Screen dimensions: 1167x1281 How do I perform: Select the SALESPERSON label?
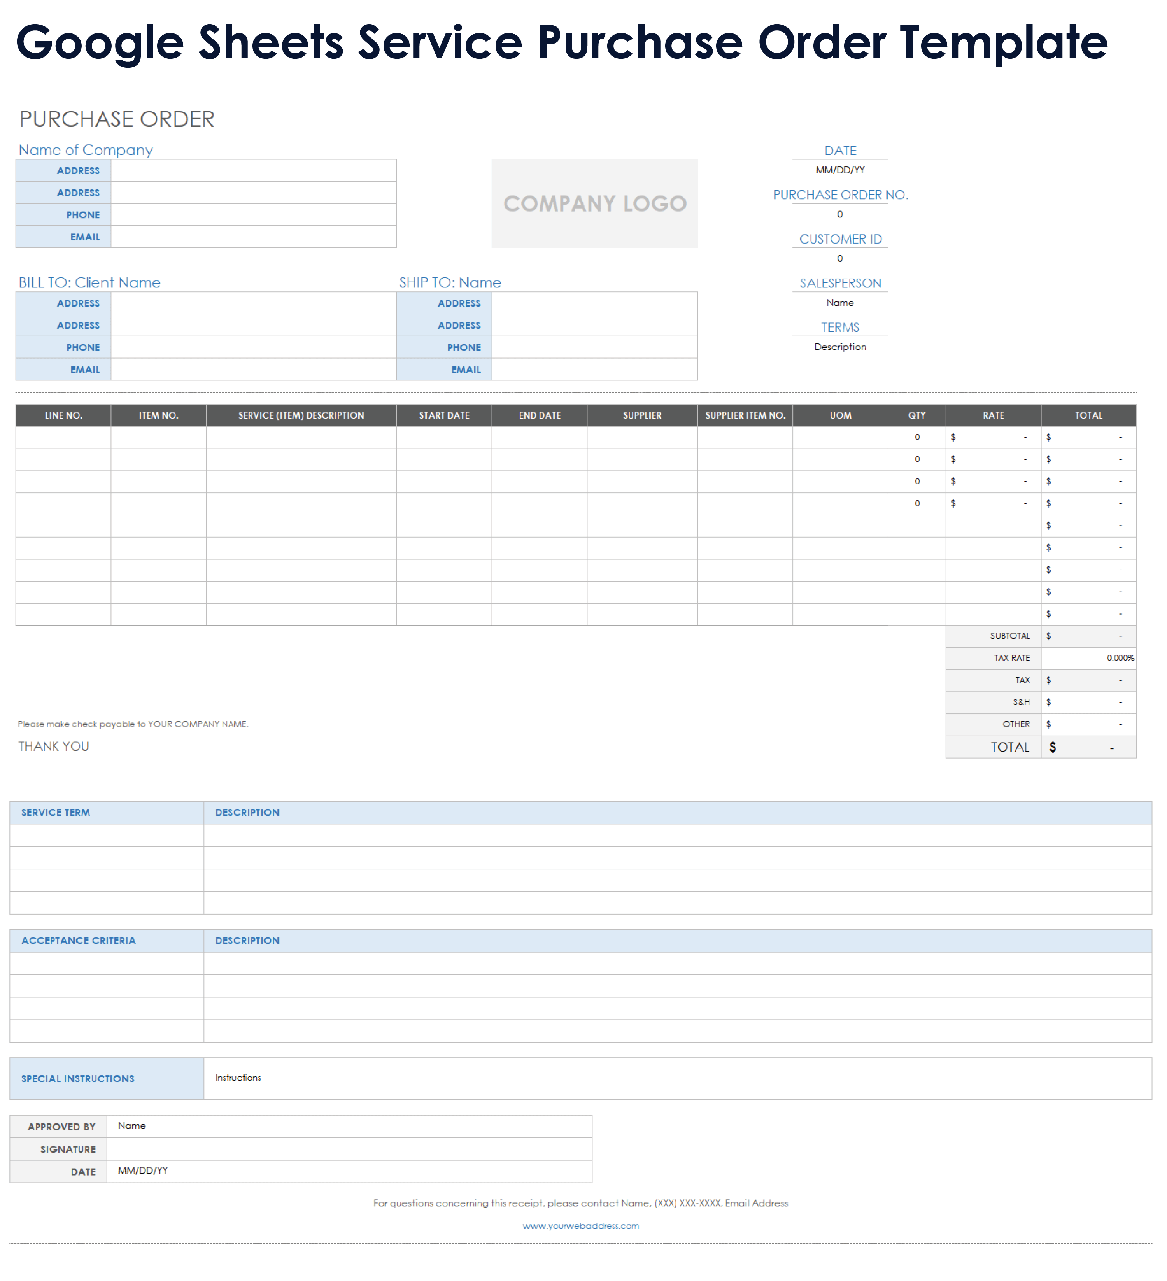click(840, 284)
